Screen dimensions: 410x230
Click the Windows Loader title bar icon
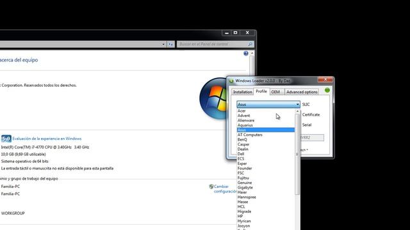231,81
